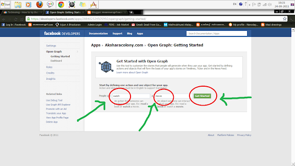
Task: Launch the red A application icon
Action: (x=93, y=5)
